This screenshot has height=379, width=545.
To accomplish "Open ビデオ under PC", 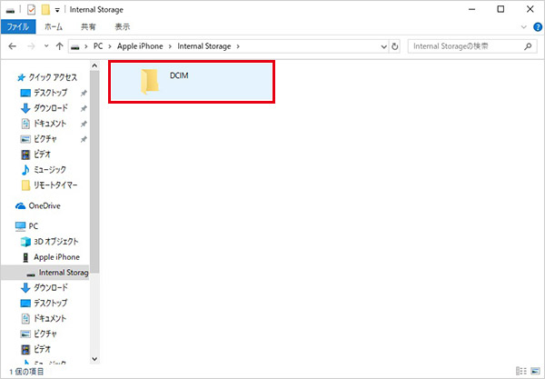I will [35, 349].
